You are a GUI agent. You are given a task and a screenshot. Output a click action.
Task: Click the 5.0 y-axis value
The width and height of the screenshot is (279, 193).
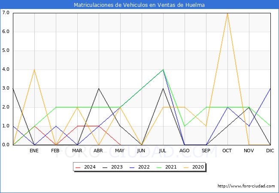click(6, 51)
